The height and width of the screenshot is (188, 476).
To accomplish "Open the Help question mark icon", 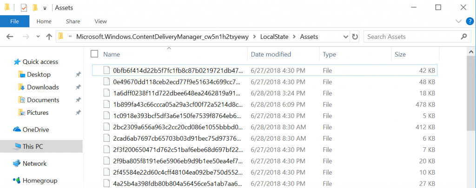I will pos(469,21).
